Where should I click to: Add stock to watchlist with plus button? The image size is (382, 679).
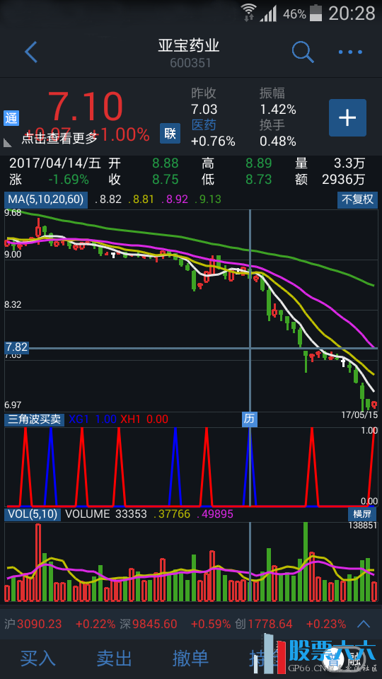[x=347, y=118]
